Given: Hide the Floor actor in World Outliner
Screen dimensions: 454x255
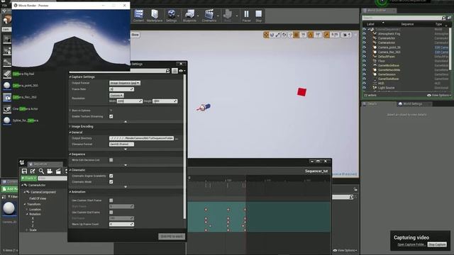Looking at the screenshot, I should tap(364, 61).
